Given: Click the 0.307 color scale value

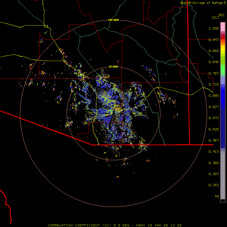Looking at the screenshot, I should 214,174.
